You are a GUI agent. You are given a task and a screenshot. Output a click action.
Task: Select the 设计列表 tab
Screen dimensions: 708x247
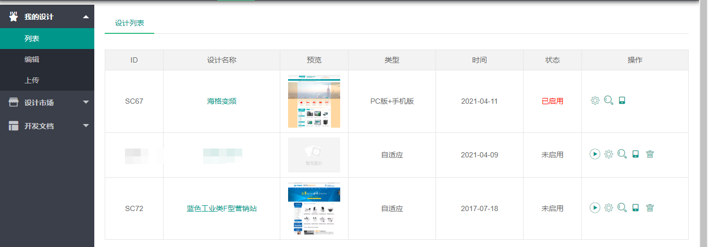(129, 23)
